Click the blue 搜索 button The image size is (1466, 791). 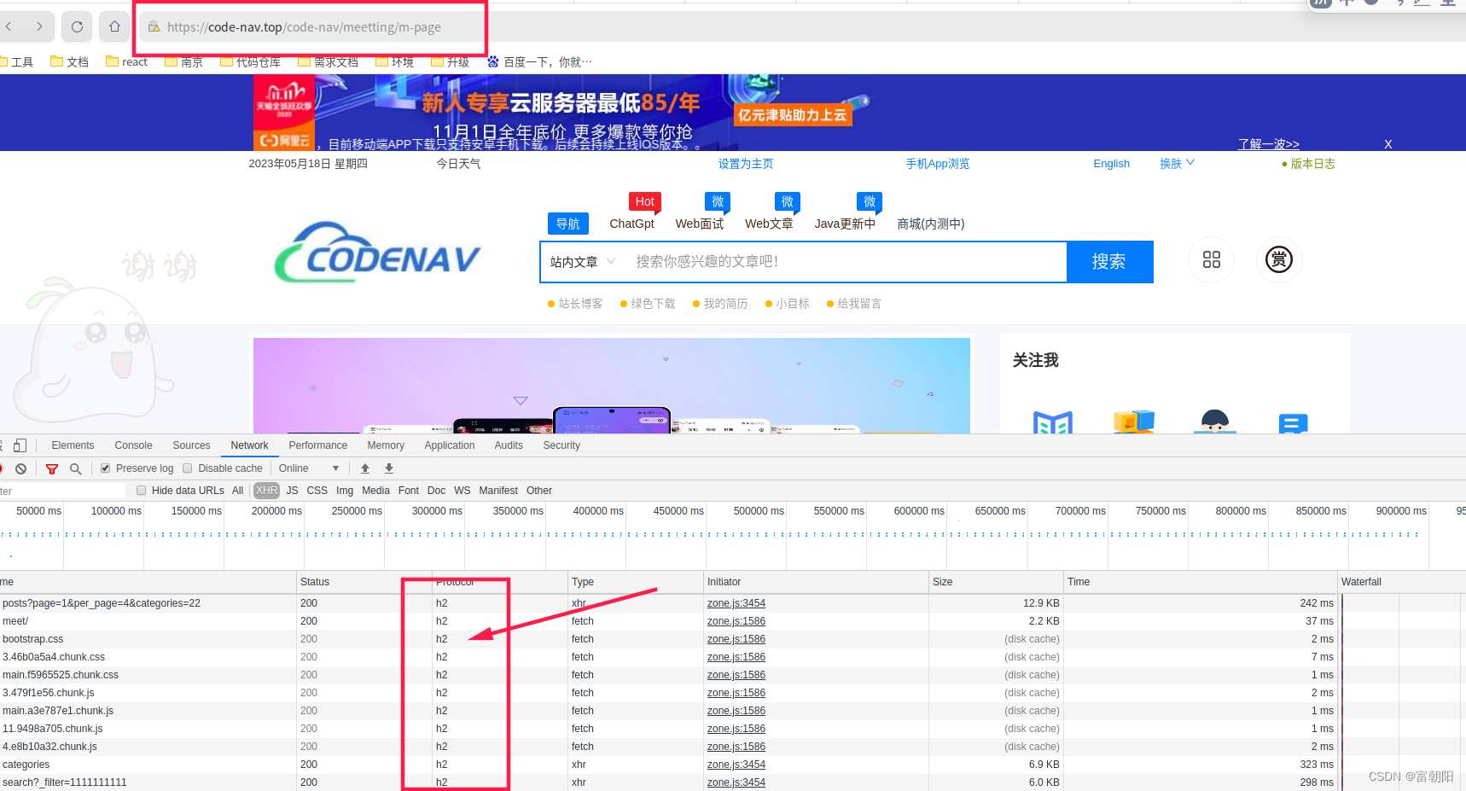(1109, 261)
